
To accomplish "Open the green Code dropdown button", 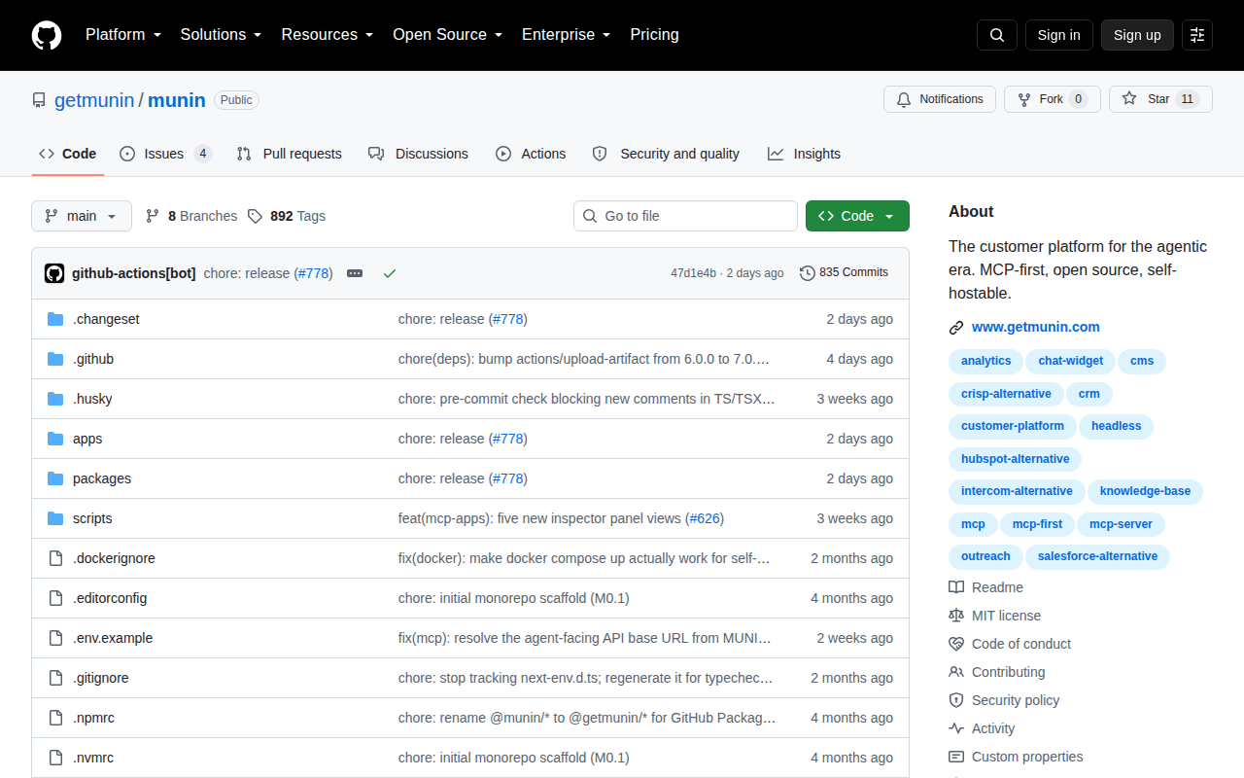I will click(857, 216).
